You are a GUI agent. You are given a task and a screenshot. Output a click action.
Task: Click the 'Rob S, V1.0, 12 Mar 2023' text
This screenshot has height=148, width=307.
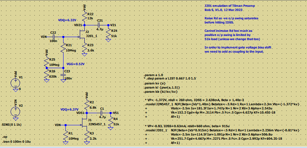click(x=224, y=10)
